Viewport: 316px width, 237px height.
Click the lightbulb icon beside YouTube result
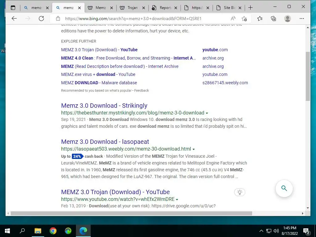(239, 192)
